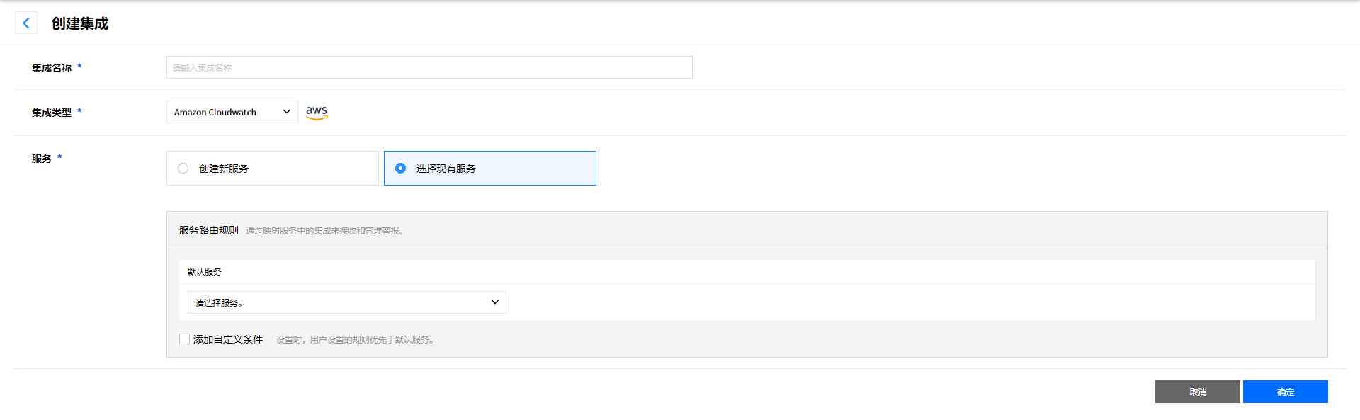The image size is (1360, 420).
Task: Select the 创建新服务 radio button
Action: click(183, 169)
